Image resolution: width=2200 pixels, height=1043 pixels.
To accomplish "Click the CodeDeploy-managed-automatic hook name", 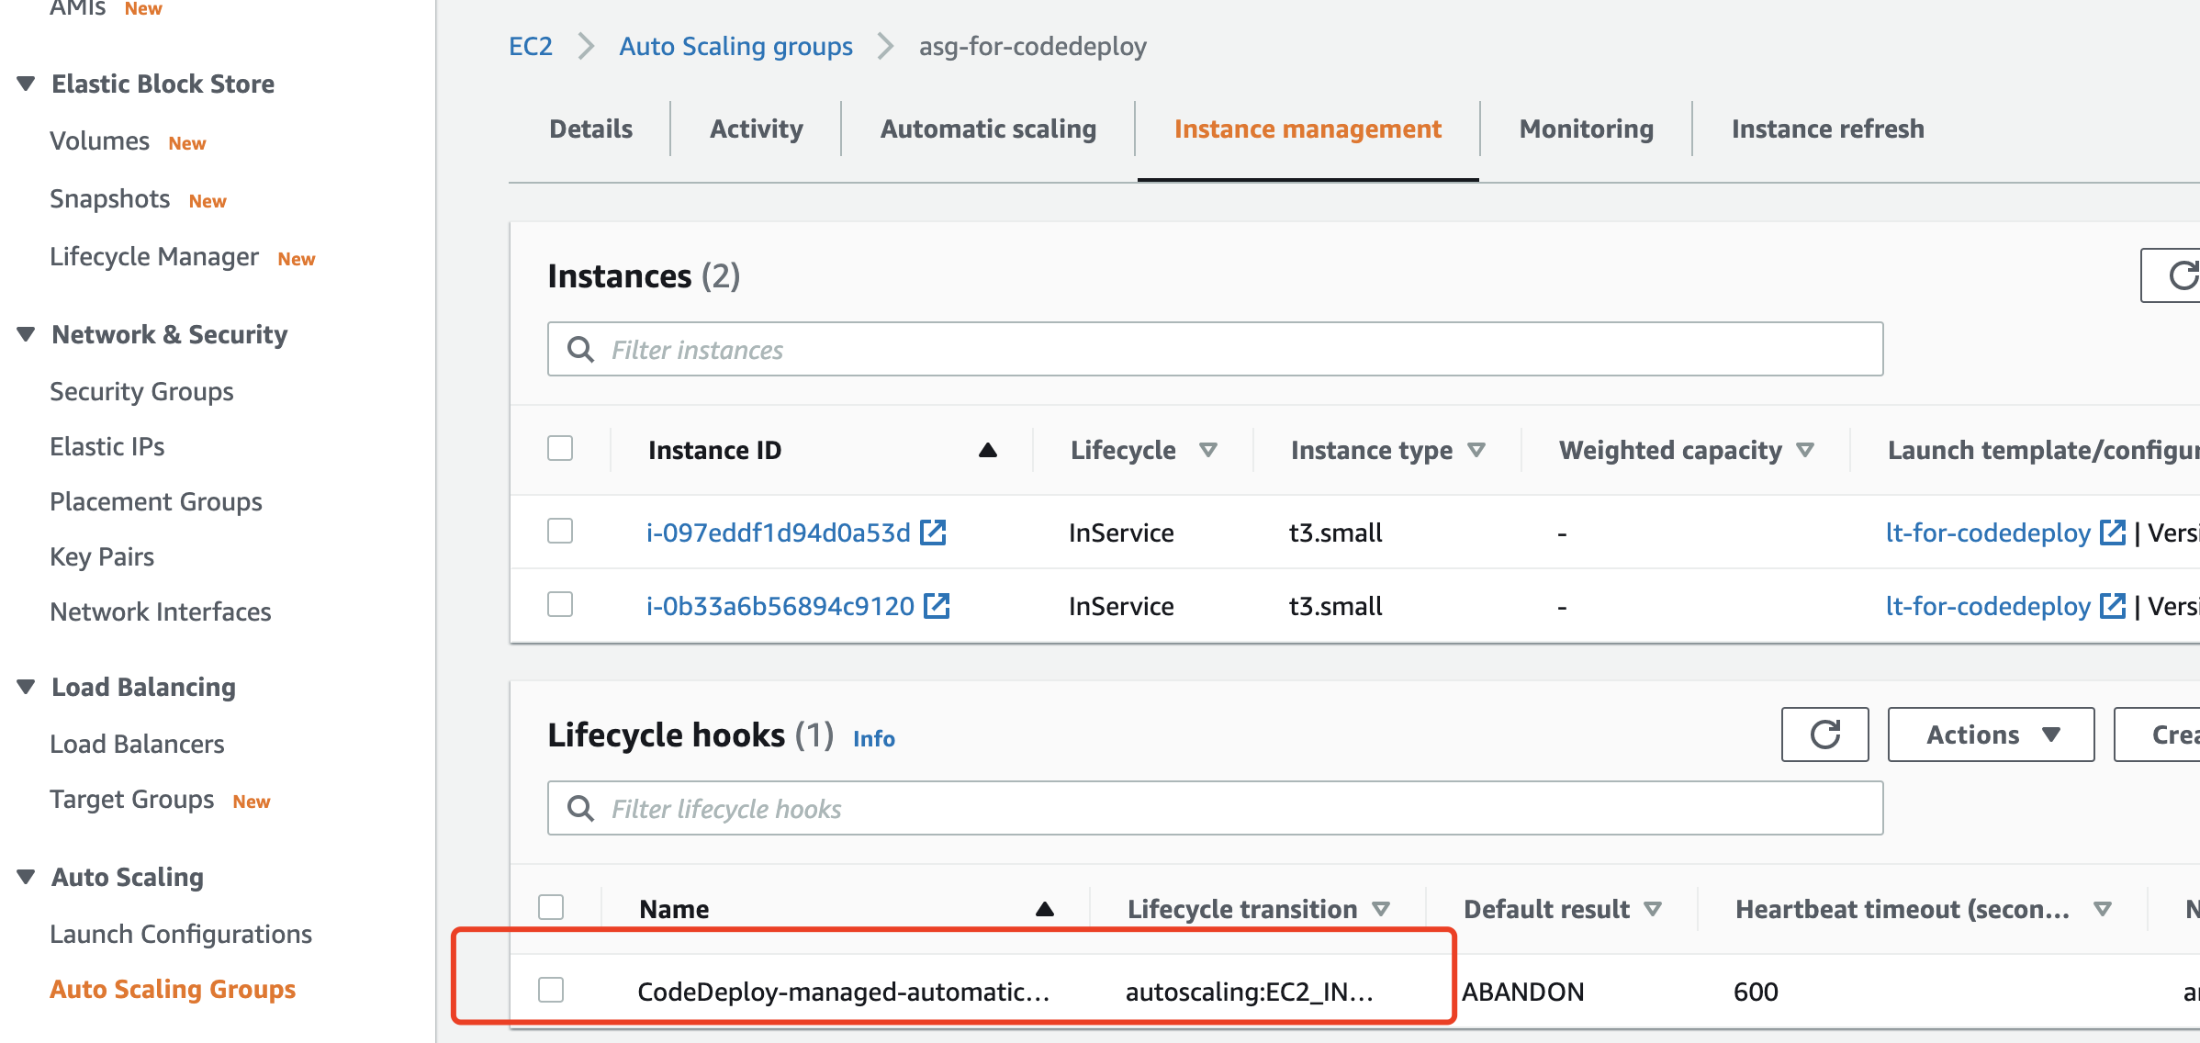I will click(x=843, y=992).
